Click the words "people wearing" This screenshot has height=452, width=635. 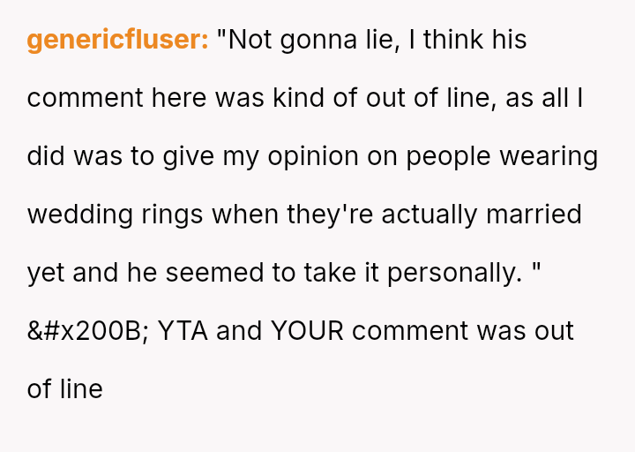coord(502,156)
